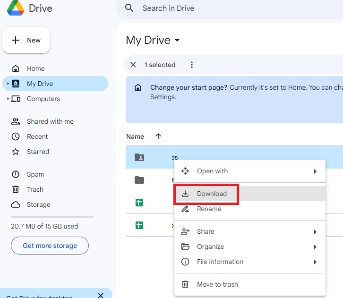Viewport: 343px width, 298px height.
Task: Click the plain grey folder icon
Action: pos(139,180)
